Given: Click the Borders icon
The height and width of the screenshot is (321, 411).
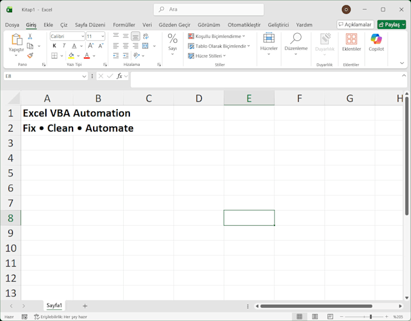Looking at the screenshot, I should [54, 56].
